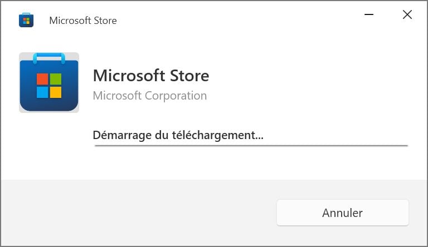This screenshot has height=247, width=428.
Task: Click the "Microsoft Store" title bar caption
Action: point(83,21)
